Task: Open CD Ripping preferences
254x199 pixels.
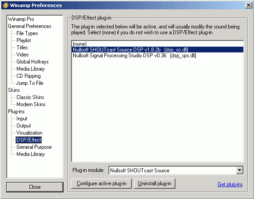Action: pyautogui.click(x=29, y=76)
